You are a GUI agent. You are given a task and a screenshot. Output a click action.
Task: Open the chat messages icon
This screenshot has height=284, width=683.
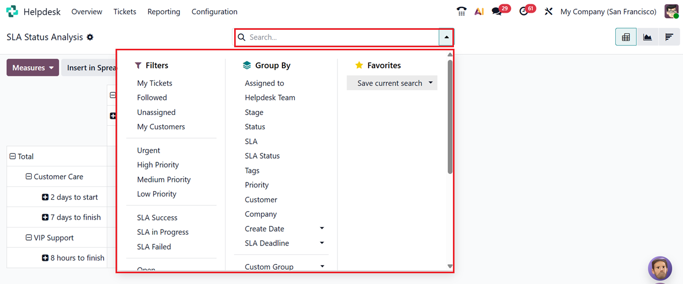tap(497, 11)
